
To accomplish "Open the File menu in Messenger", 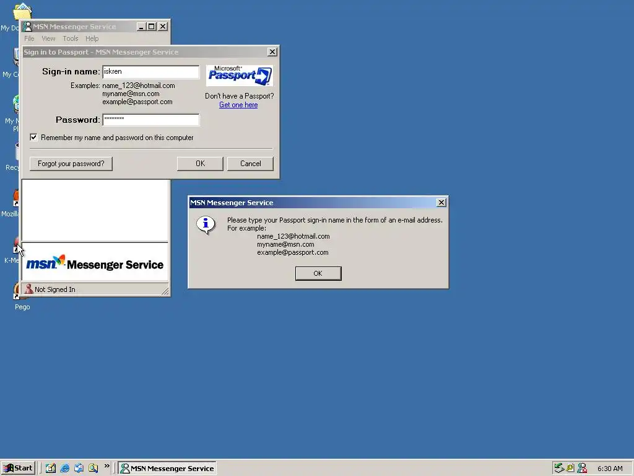I will click(x=29, y=38).
